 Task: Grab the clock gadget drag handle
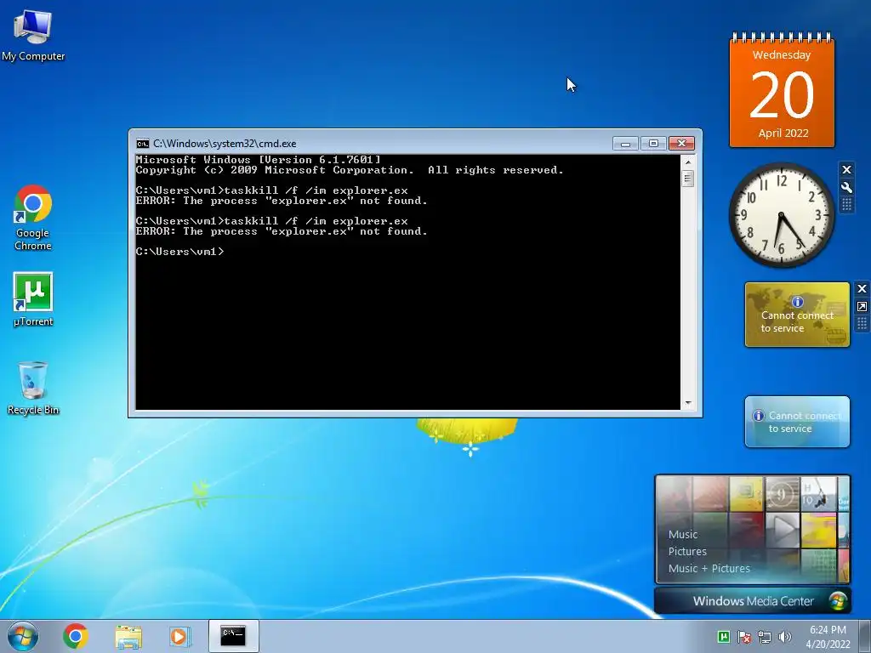[x=846, y=205]
